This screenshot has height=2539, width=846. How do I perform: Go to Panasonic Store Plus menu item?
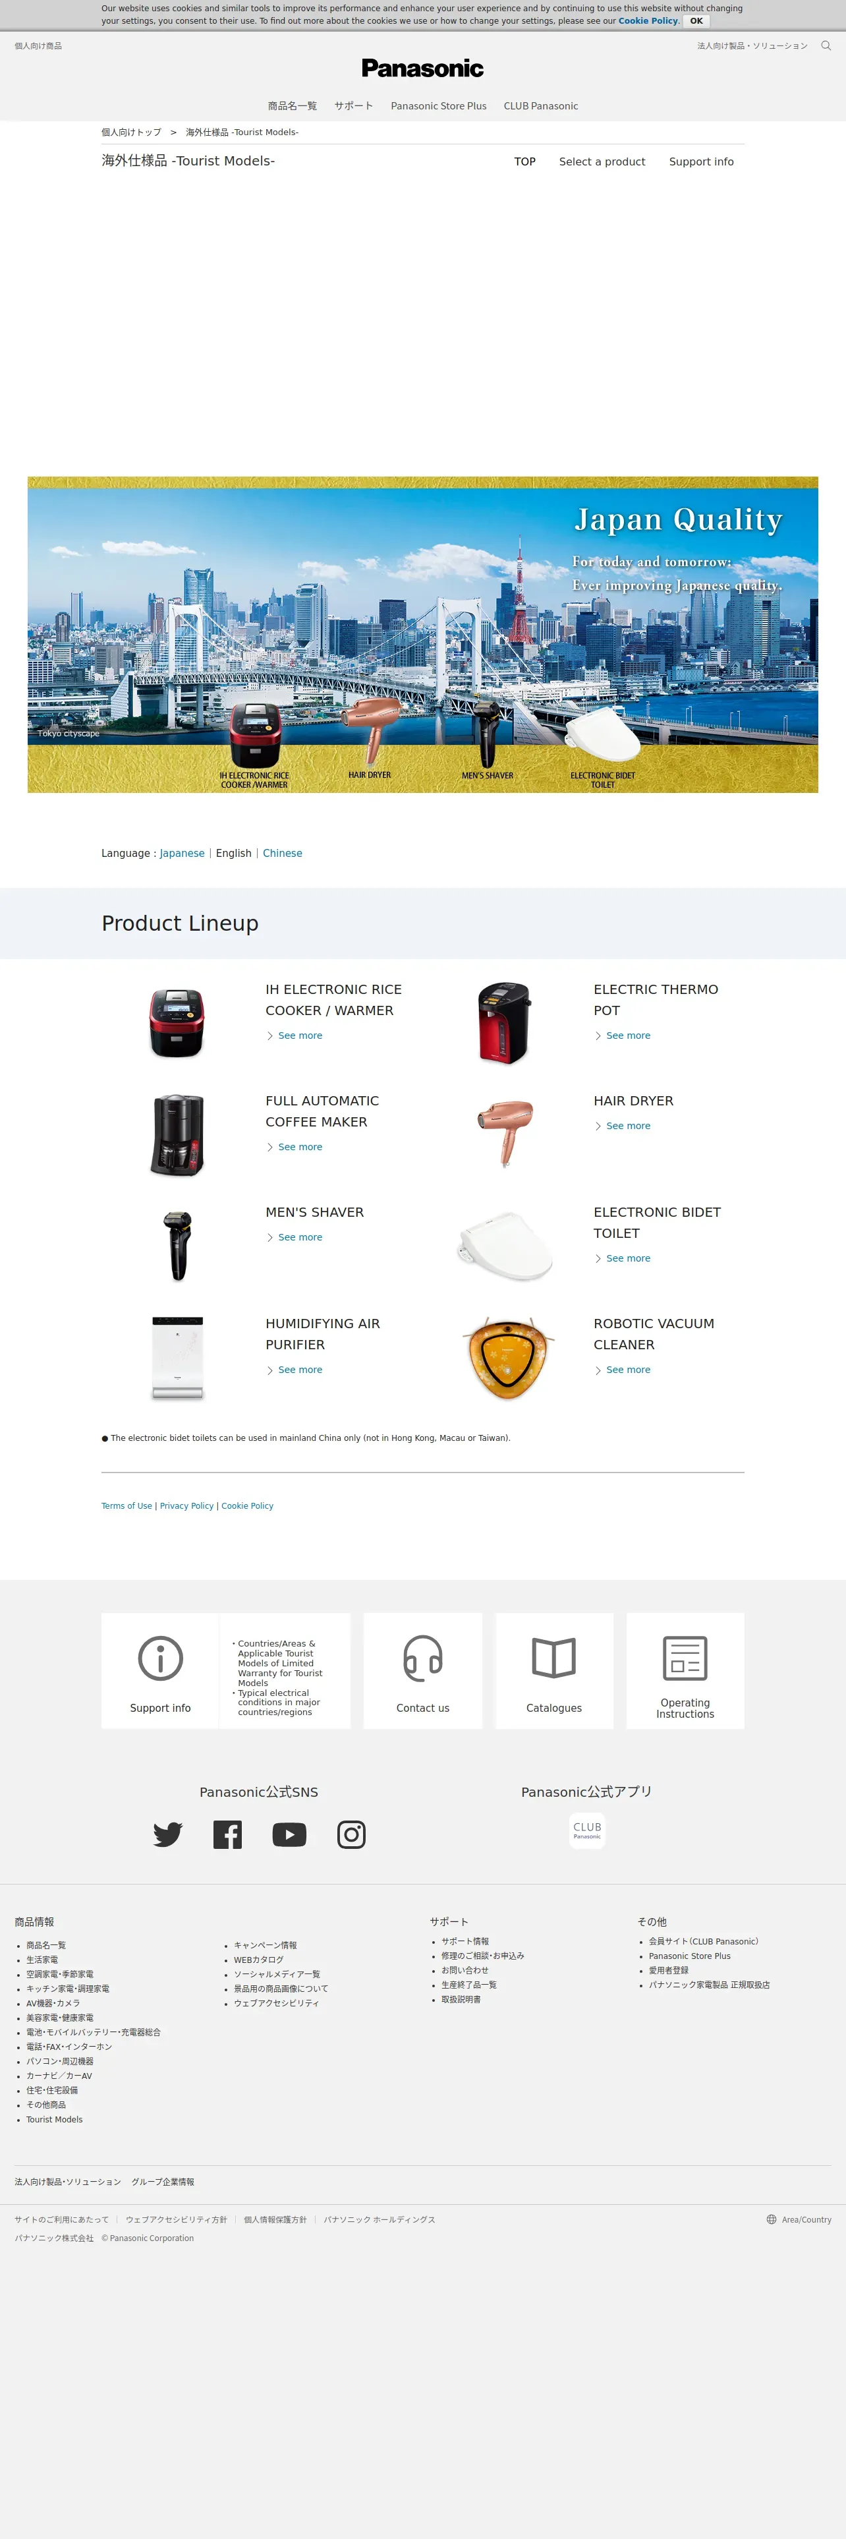(x=438, y=105)
